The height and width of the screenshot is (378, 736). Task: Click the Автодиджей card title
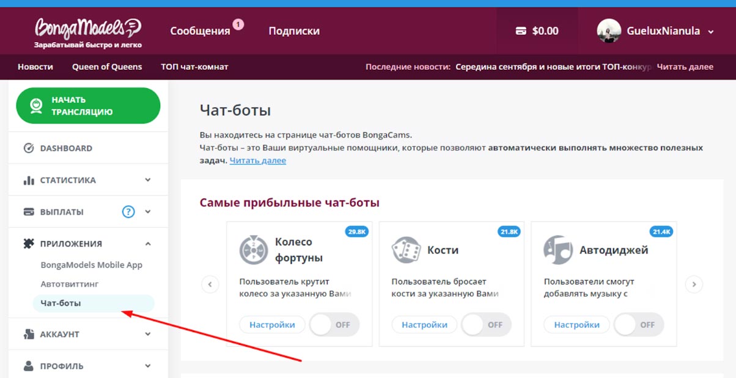click(614, 250)
